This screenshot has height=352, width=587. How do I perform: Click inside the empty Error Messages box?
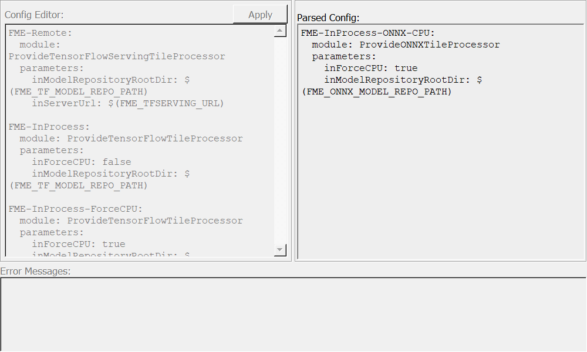click(x=293, y=314)
